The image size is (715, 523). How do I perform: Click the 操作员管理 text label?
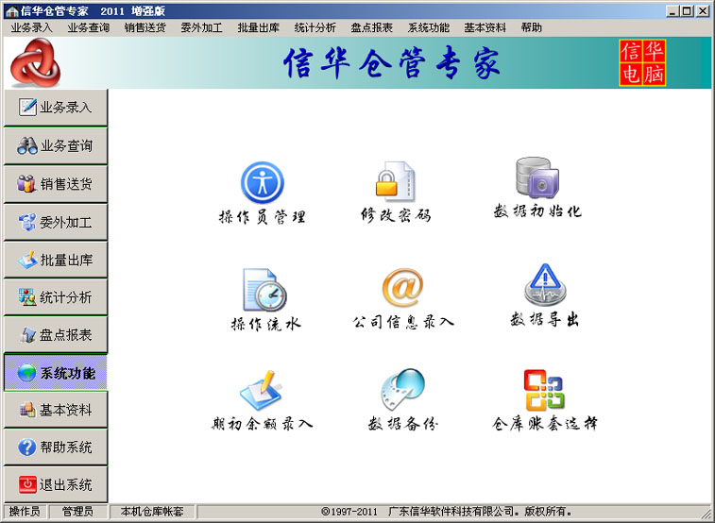tap(263, 216)
